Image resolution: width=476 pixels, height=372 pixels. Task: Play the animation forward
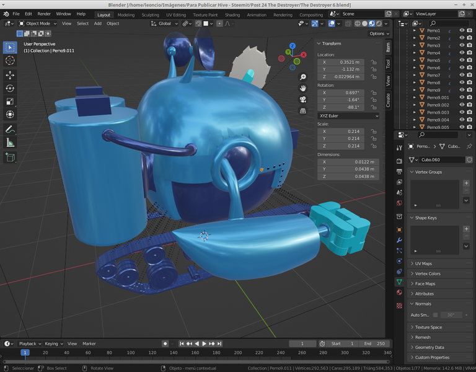pos(204,343)
